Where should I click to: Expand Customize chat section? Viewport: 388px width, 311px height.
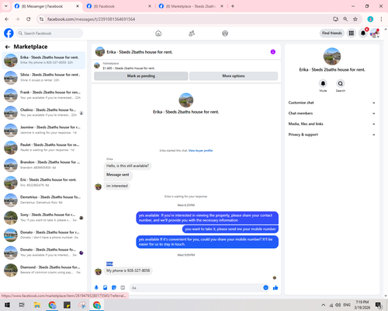[x=332, y=103]
